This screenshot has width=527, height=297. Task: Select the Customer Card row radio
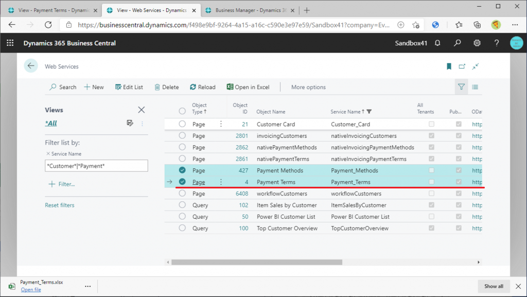[x=182, y=124]
